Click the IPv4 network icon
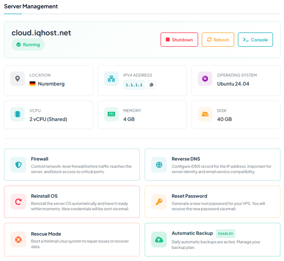The height and width of the screenshot is (261, 284). point(112,79)
